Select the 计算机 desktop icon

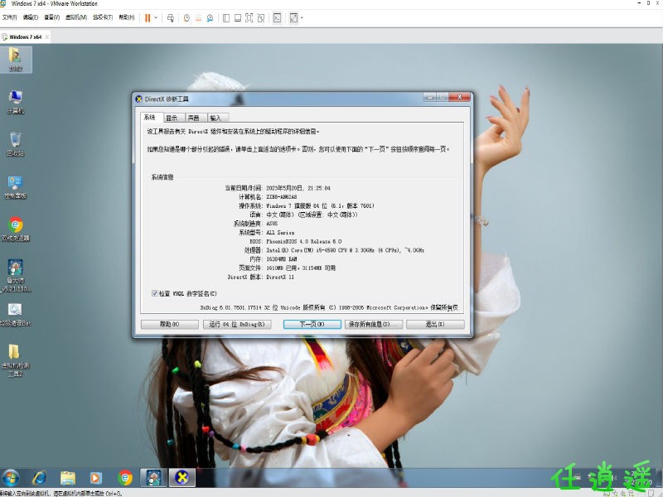[x=16, y=102]
